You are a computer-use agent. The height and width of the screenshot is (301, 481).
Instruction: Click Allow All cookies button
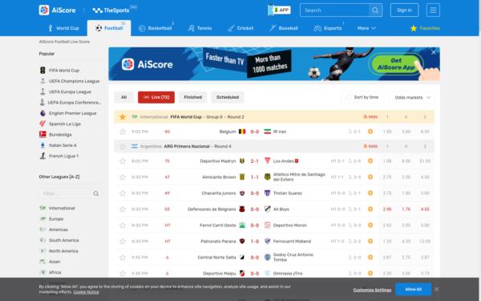point(413,289)
